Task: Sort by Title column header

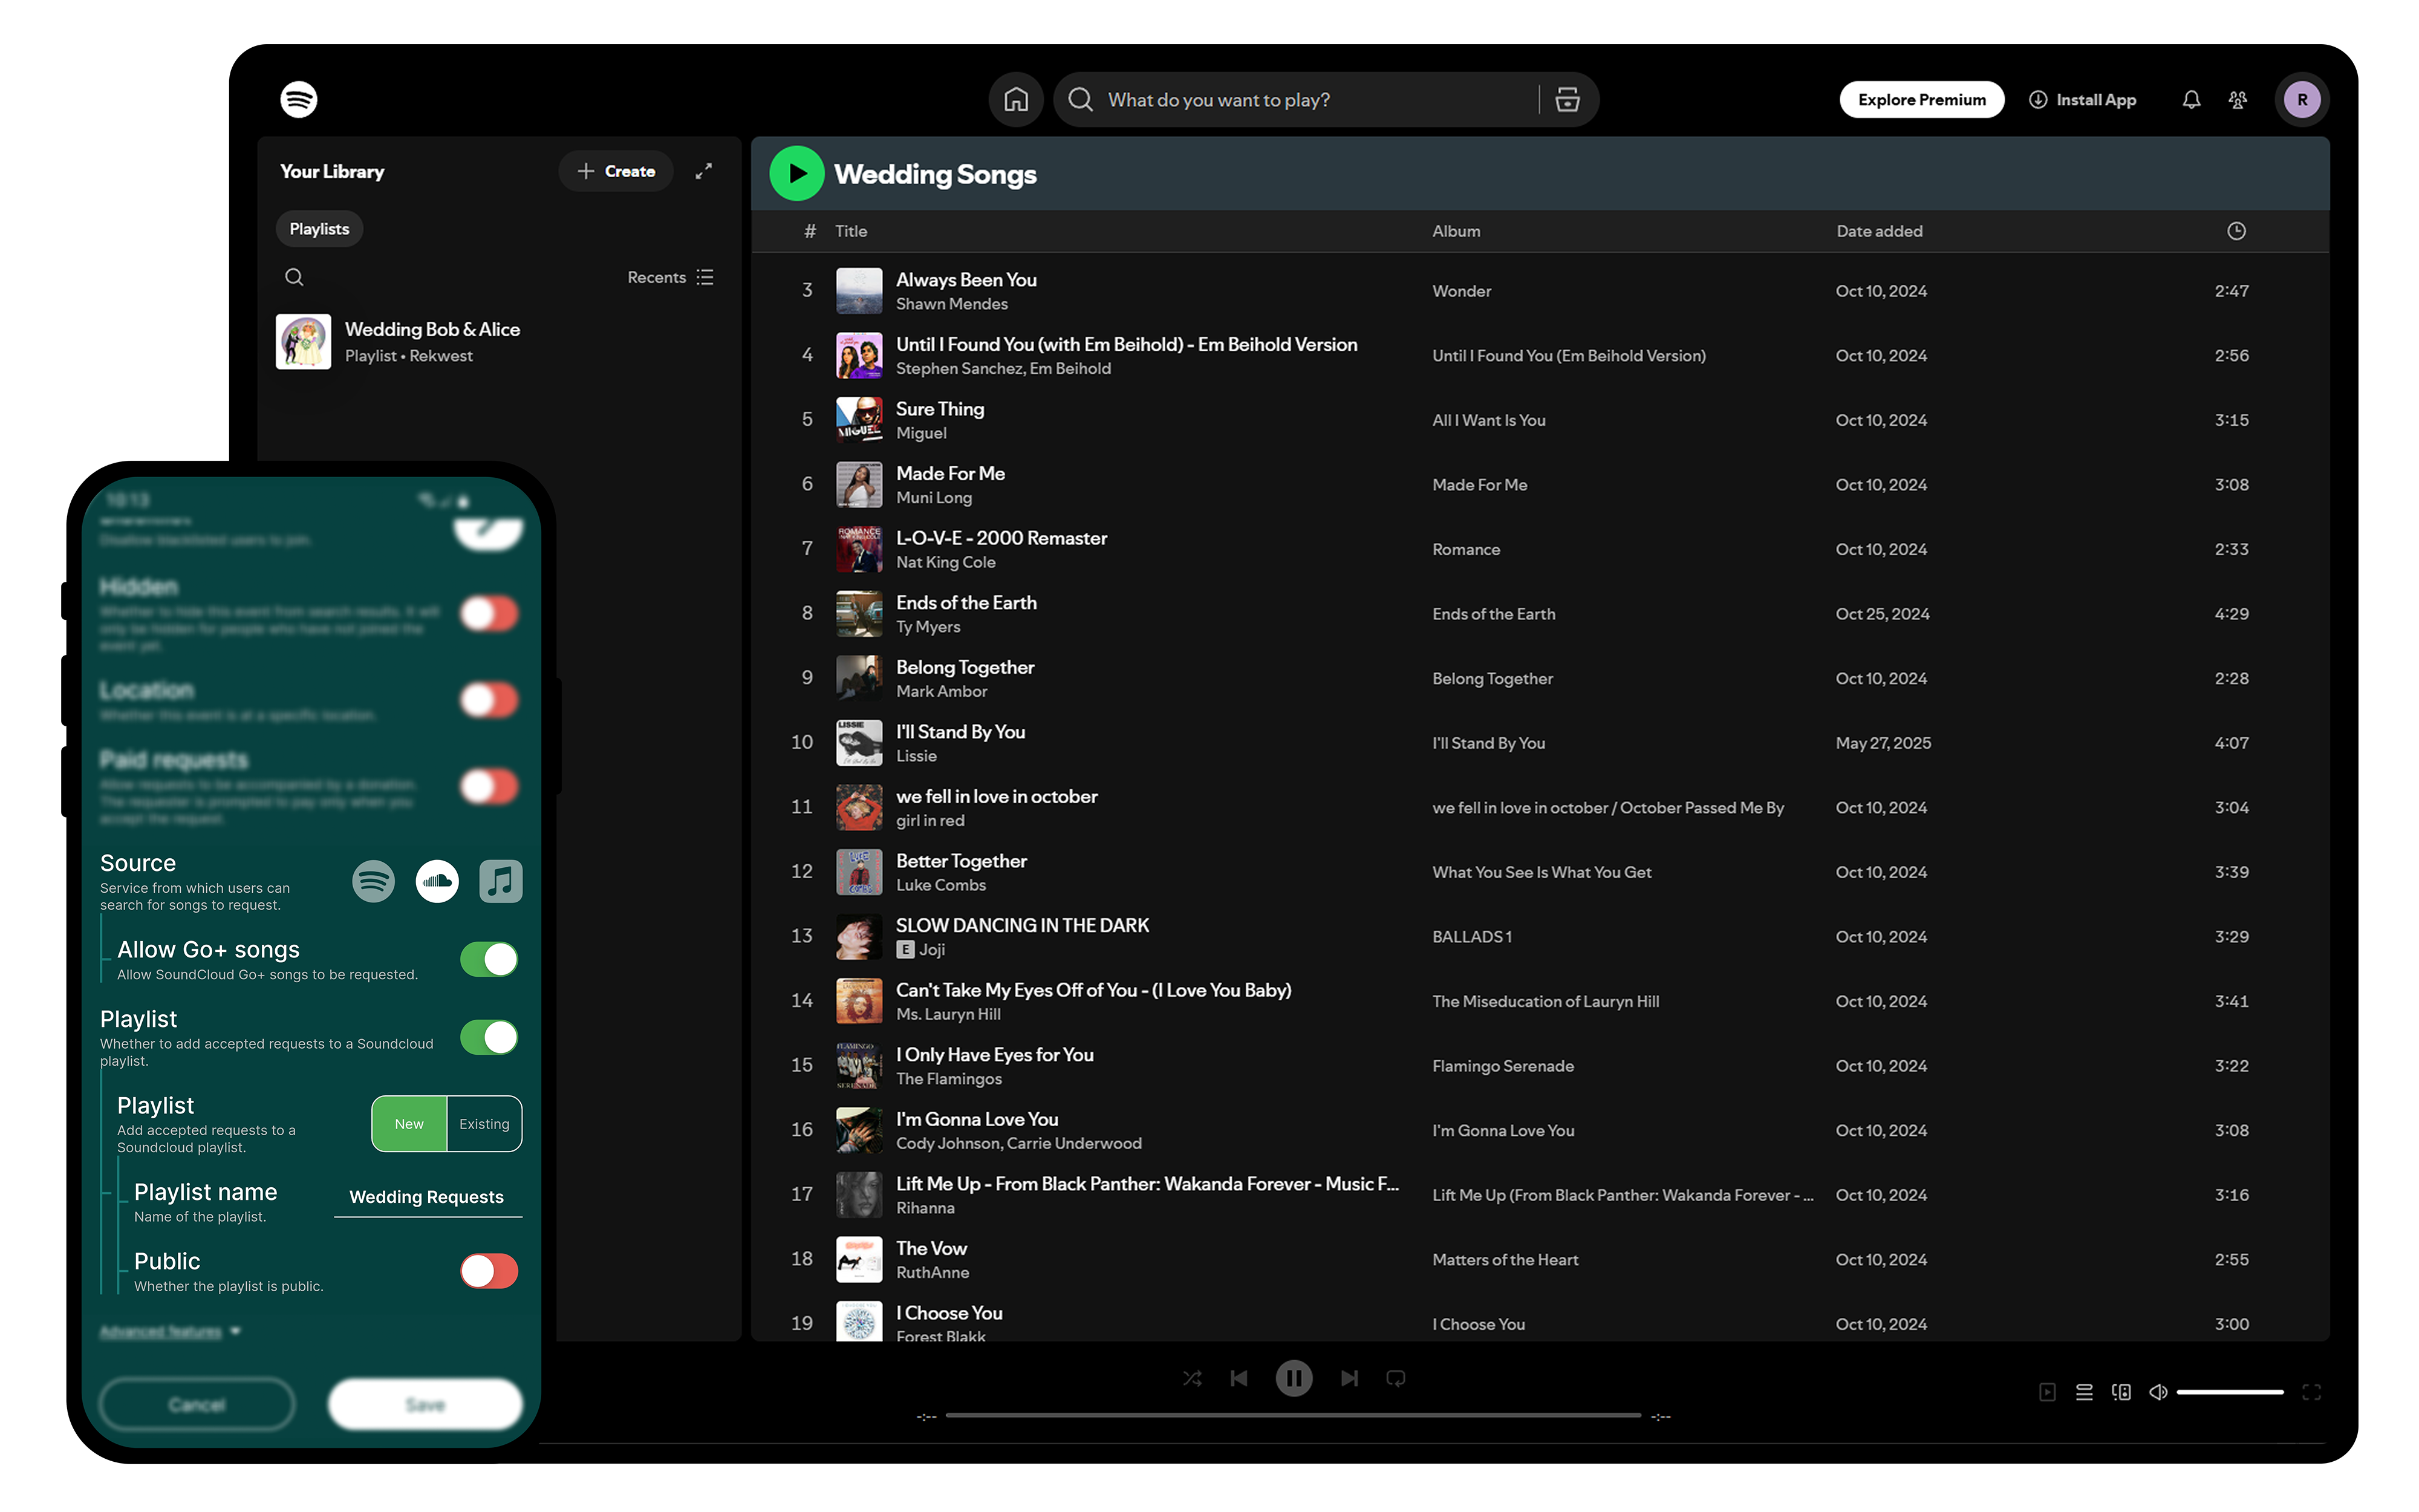Action: pos(851,231)
